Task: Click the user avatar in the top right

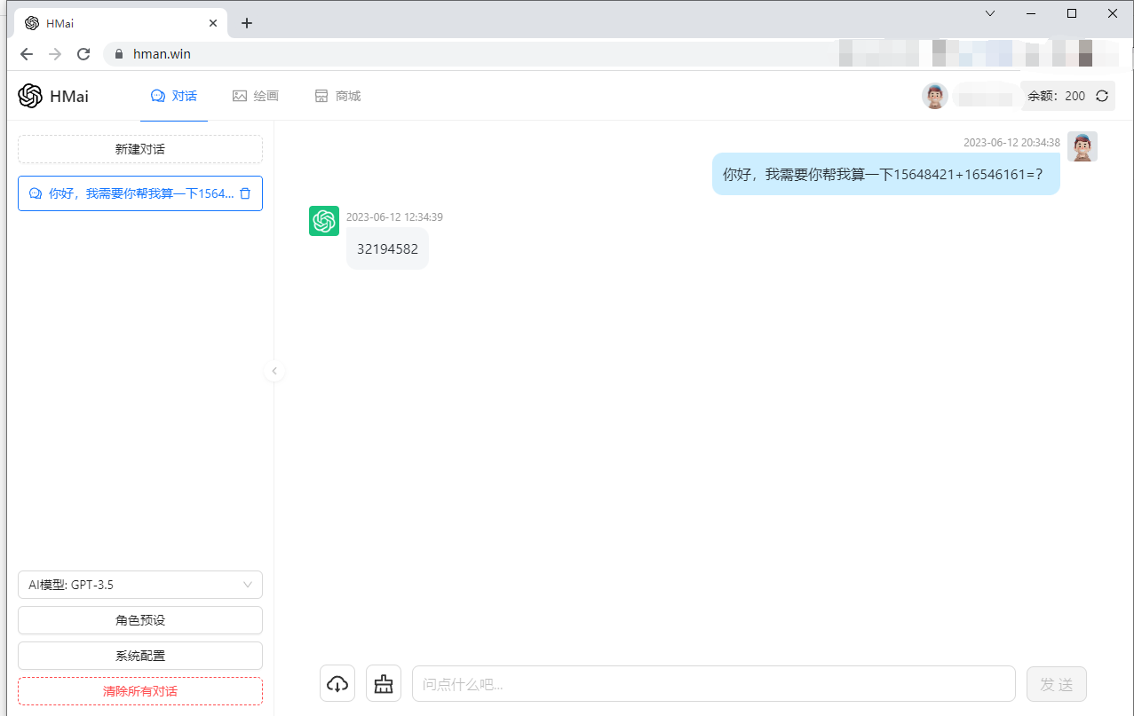Action: tap(935, 95)
